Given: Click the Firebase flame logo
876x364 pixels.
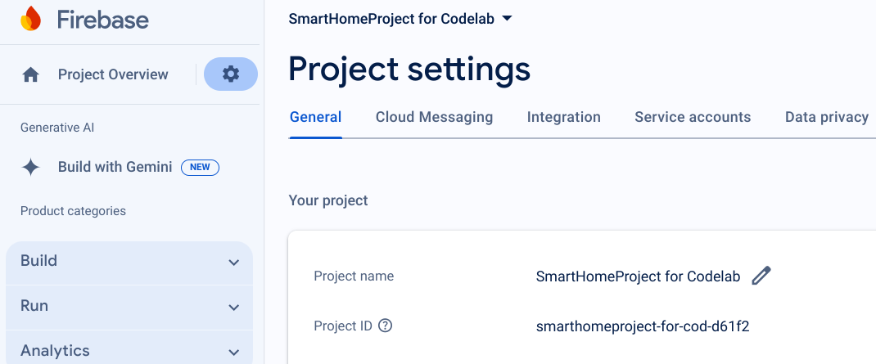Looking at the screenshot, I should 30,19.
